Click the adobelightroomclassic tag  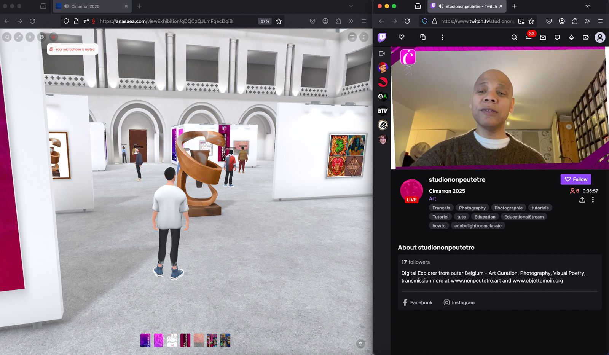[478, 226]
